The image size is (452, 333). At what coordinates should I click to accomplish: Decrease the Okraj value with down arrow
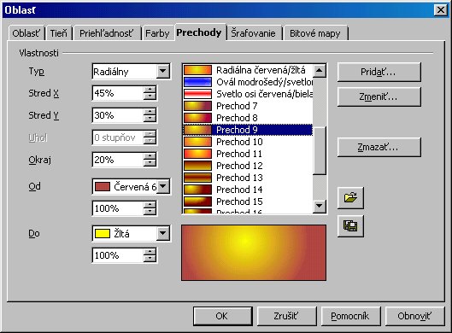click(x=150, y=163)
